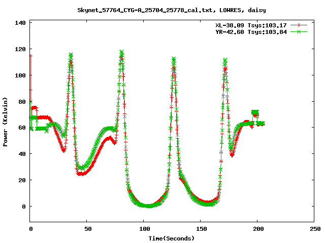This screenshot has height=243, width=325.
Task: Click y-axis tick label 80
Action: (x=22, y=102)
